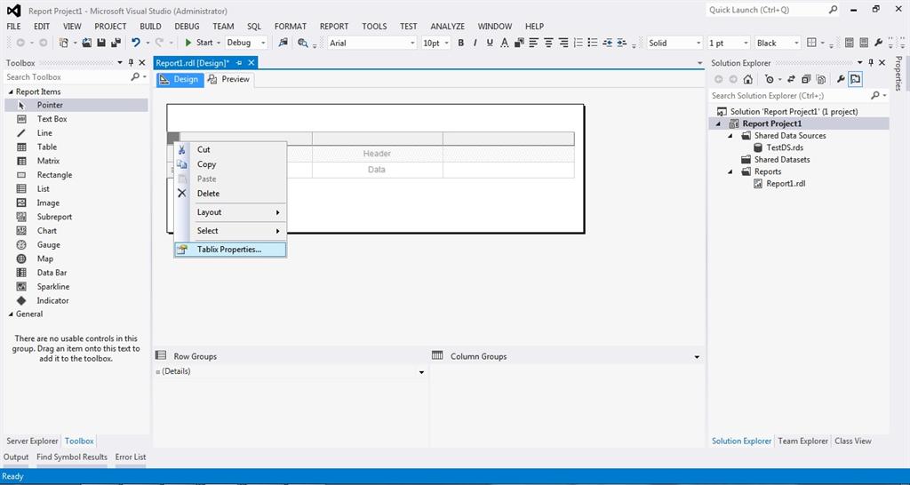Viewport: 910px width, 485px height.
Task: Open the Debug configuration dropdown
Action: (x=263, y=43)
